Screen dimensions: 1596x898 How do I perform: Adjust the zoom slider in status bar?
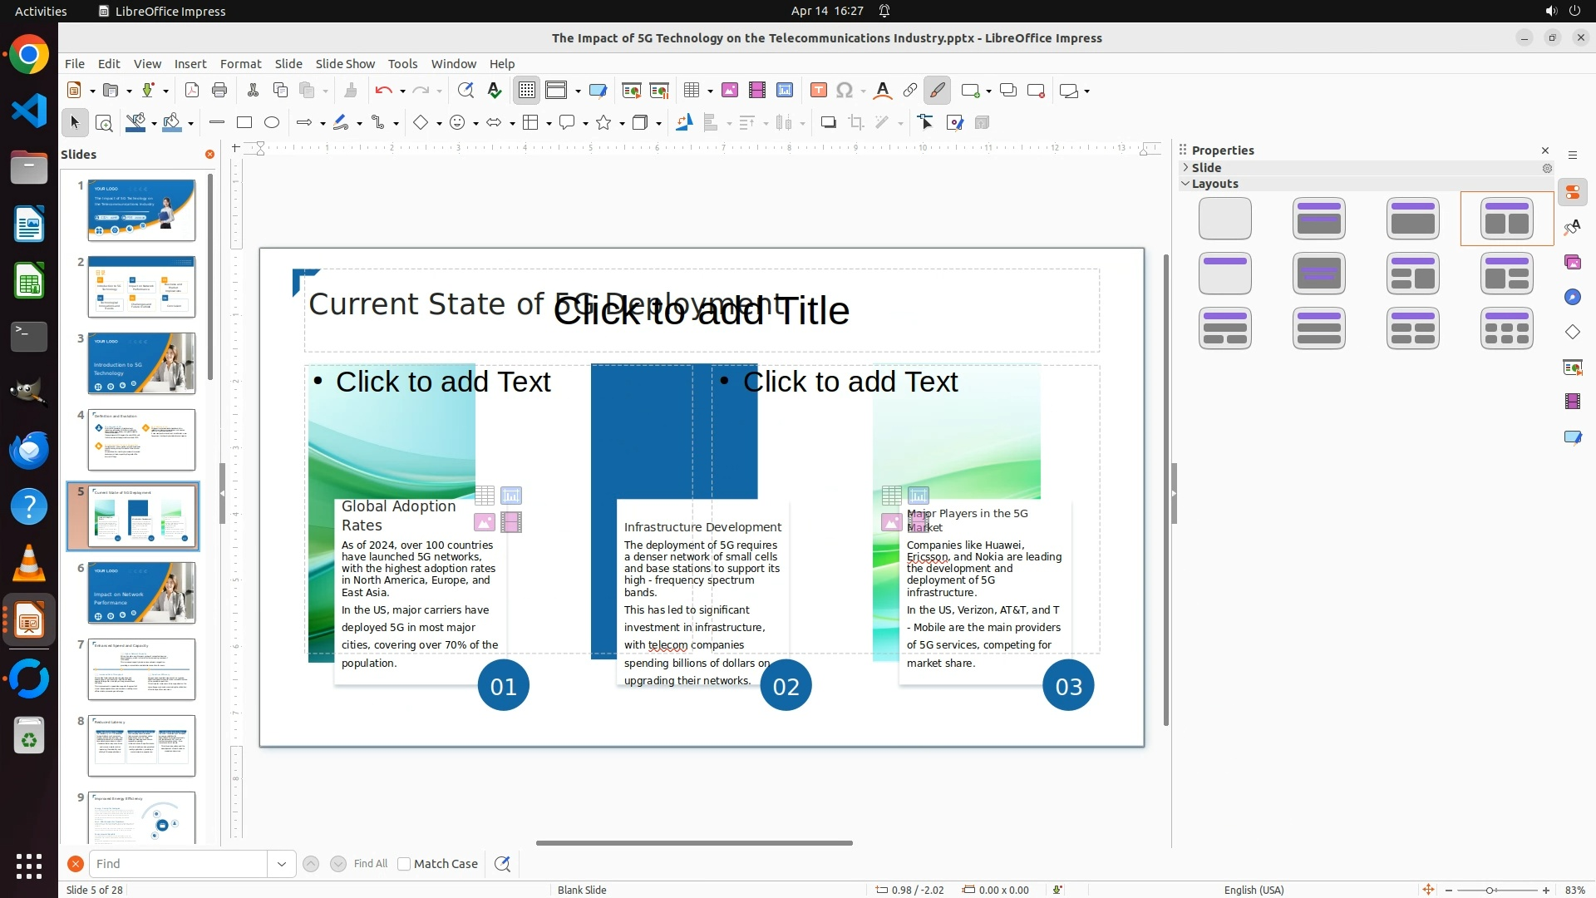click(x=1490, y=891)
